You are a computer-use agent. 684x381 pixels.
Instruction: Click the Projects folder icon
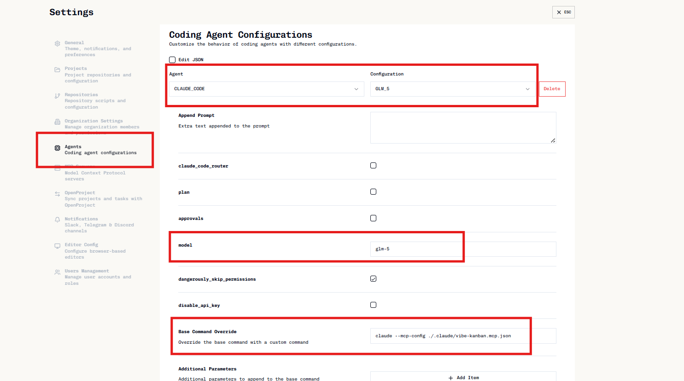point(57,70)
